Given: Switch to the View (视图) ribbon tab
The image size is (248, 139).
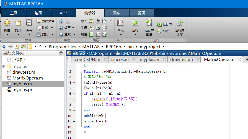Looking at the screenshot, I should tap(141, 13).
